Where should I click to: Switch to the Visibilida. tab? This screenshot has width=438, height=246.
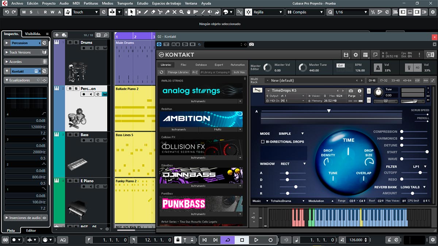click(33, 34)
